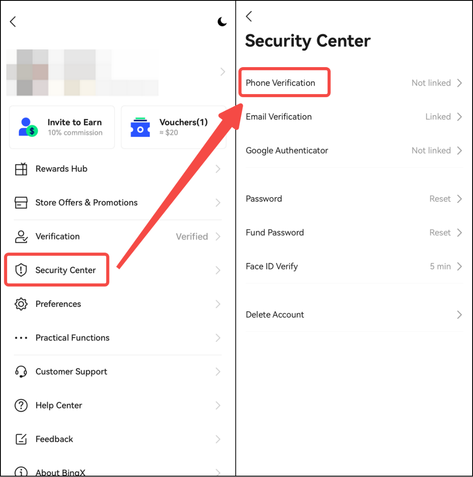This screenshot has width=473, height=477.
Task: Expand Google Authenticator Not linked chevron
Action: 460,151
